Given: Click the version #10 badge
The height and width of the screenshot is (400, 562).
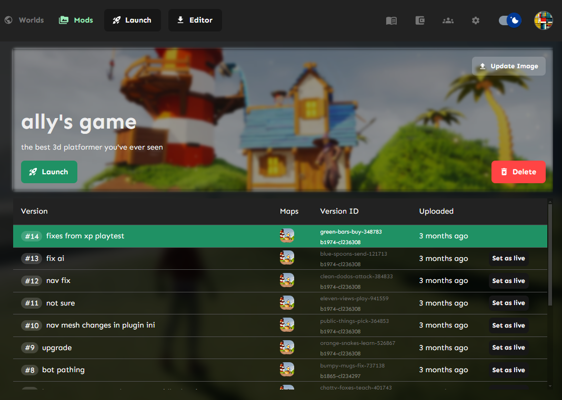Looking at the screenshot, I should coord(32,325).
